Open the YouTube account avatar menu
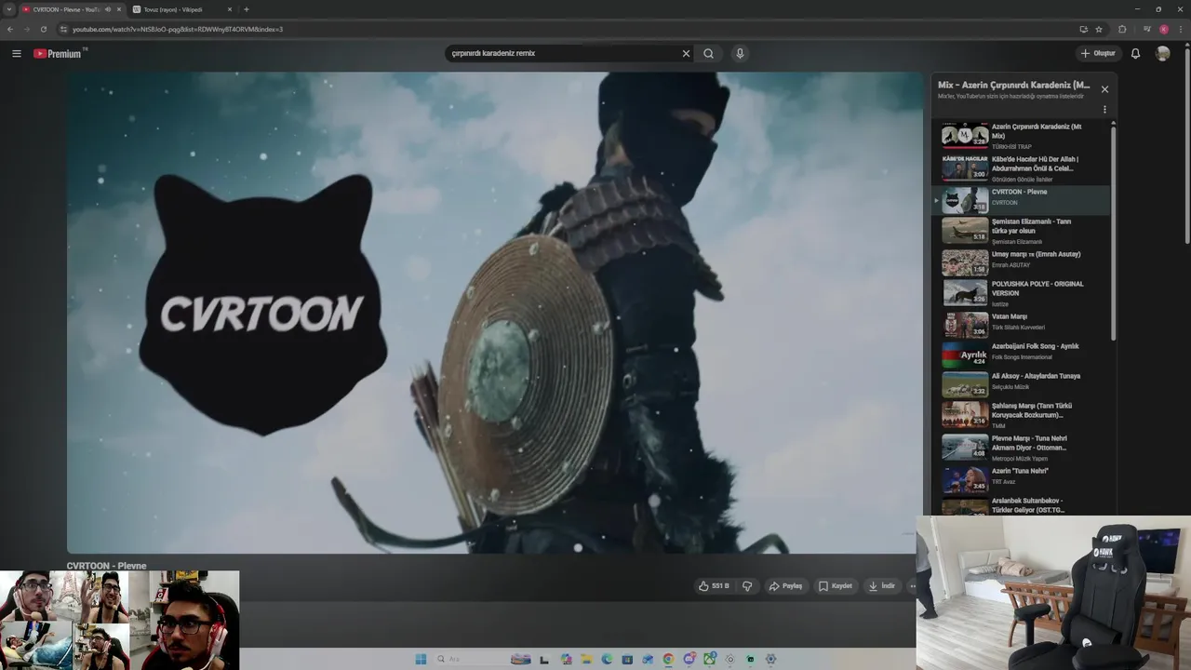The width and height of the screenshot is (1191, 670). [x=1162, y=53]
